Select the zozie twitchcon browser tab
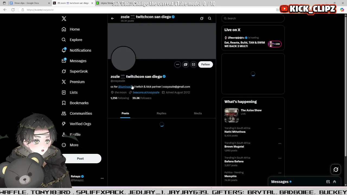The image size is (347, 195). (x=73, y=3)
